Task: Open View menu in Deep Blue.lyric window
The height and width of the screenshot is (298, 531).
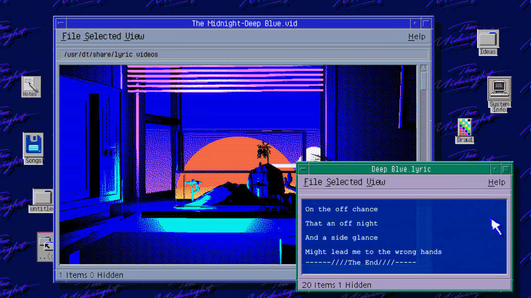Action: click(375, 182)
